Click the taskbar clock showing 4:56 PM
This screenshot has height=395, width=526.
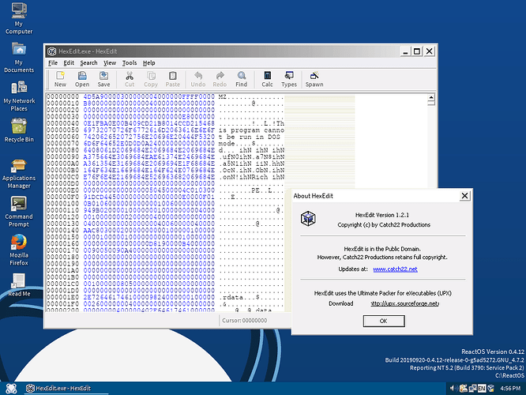510,389
